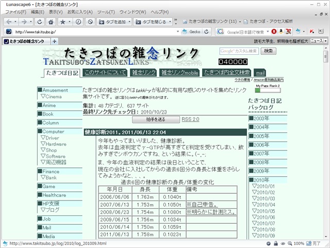
Task: Open the 2010/09 backlog link
Action: coord(266,236)
